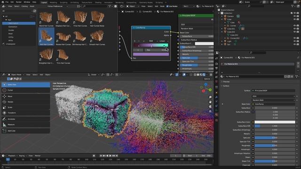Screen dimensions: 301x169
Task: Open the Object Mode dropdown in the viewport
Action: click(16, 75)
